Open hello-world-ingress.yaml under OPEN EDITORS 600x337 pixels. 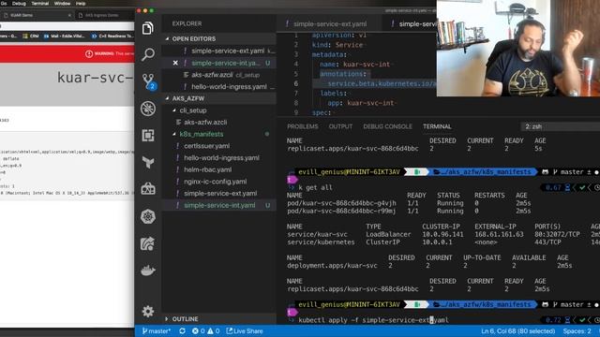tap(229, 87)
